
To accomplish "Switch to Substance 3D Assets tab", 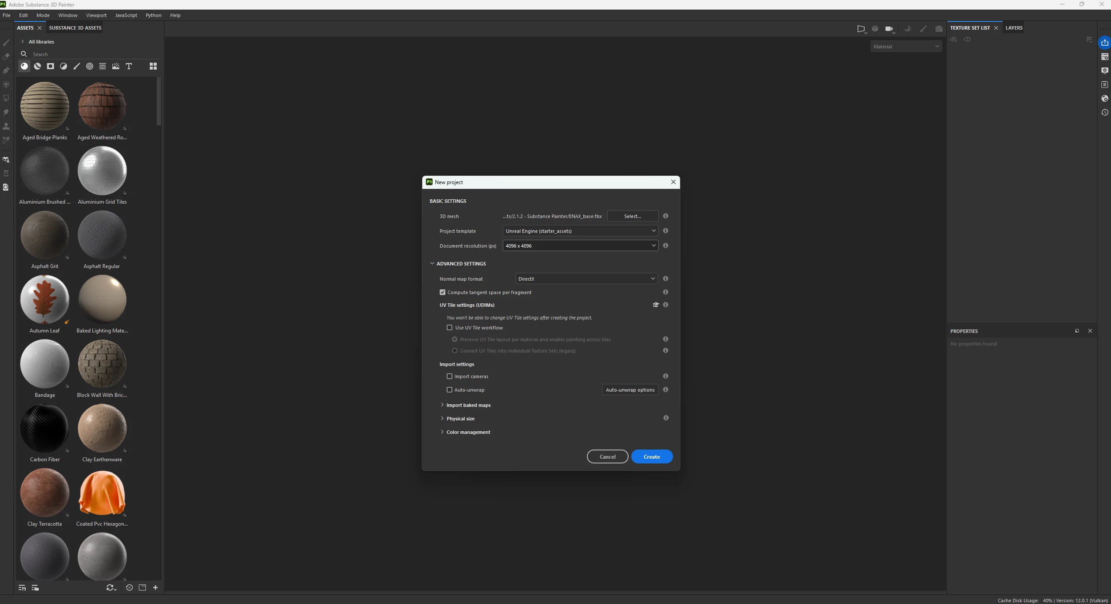I will [x=75, y=28].
